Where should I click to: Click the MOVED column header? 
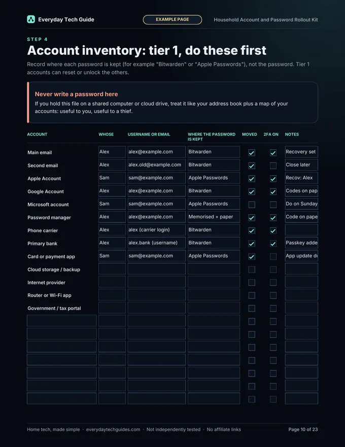point(250,134)
